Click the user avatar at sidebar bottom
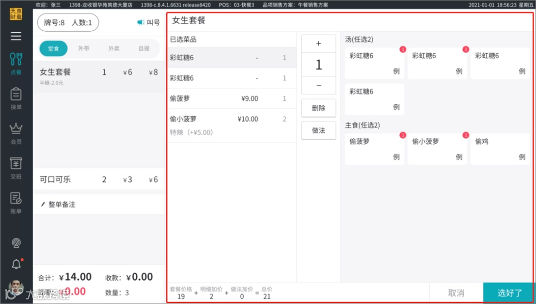536x304 pixels. pyautogui.click(x=15, y=288)
